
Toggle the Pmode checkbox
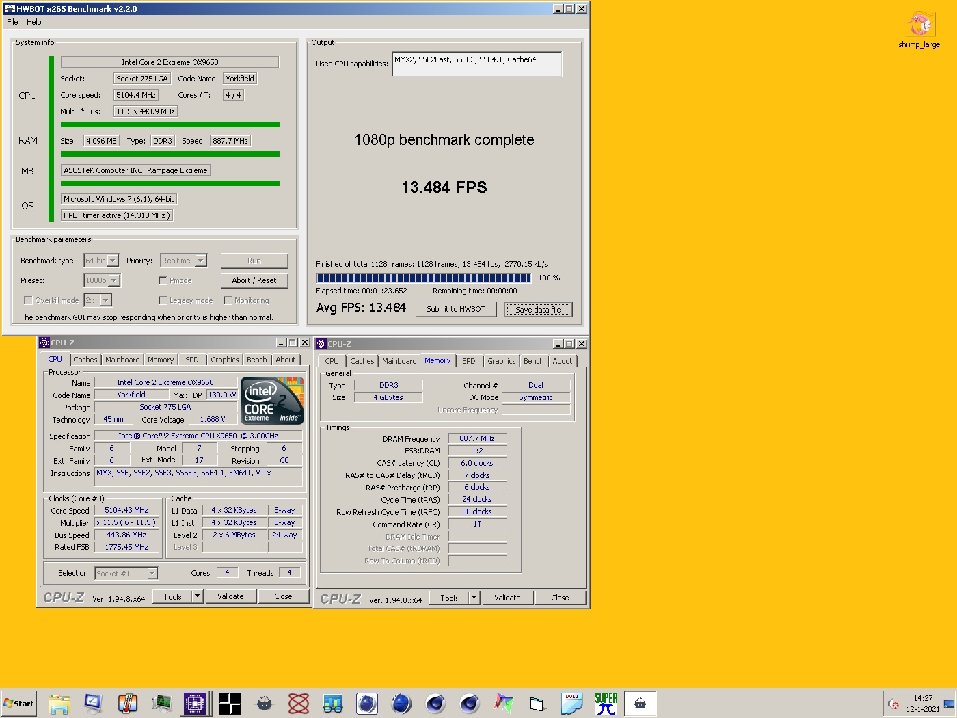coord(163,280)
